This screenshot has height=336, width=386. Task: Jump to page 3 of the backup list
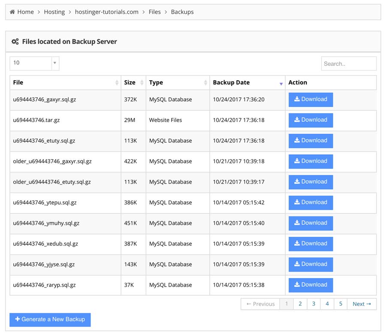coord(314,304)
